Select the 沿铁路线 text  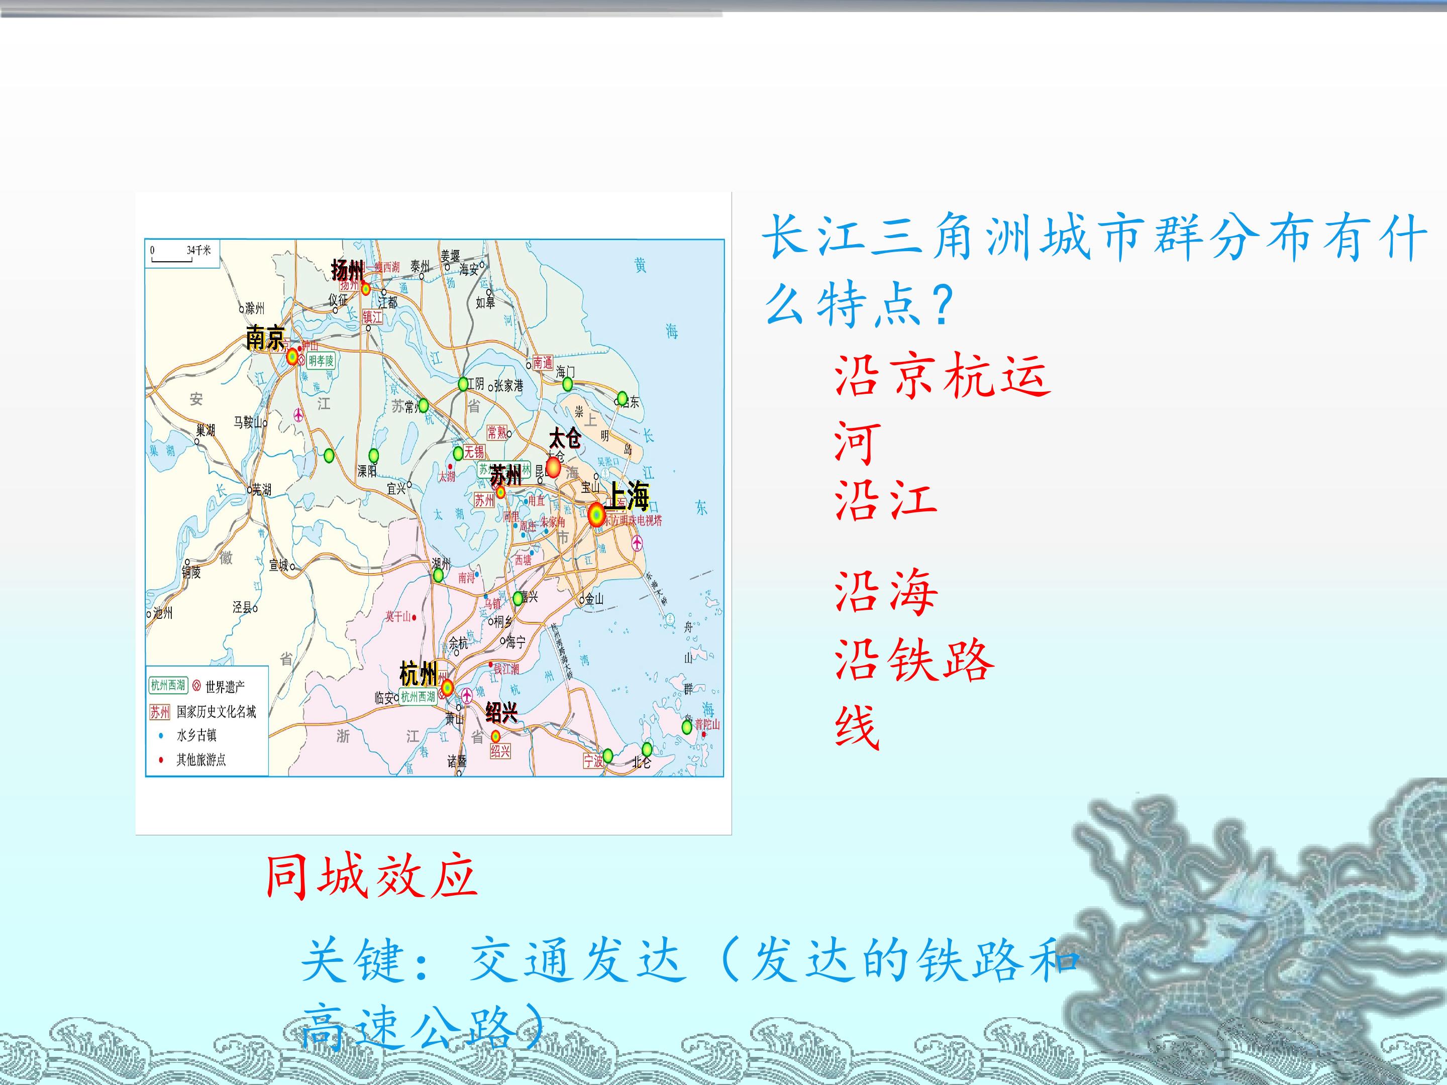[x=914, y=694]
